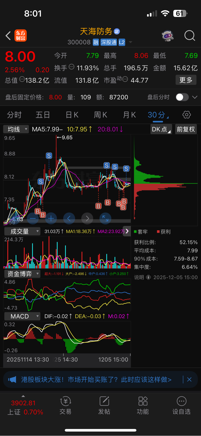Open dropdown arrow below stock name
201x436 pixels.
[131, 42]
